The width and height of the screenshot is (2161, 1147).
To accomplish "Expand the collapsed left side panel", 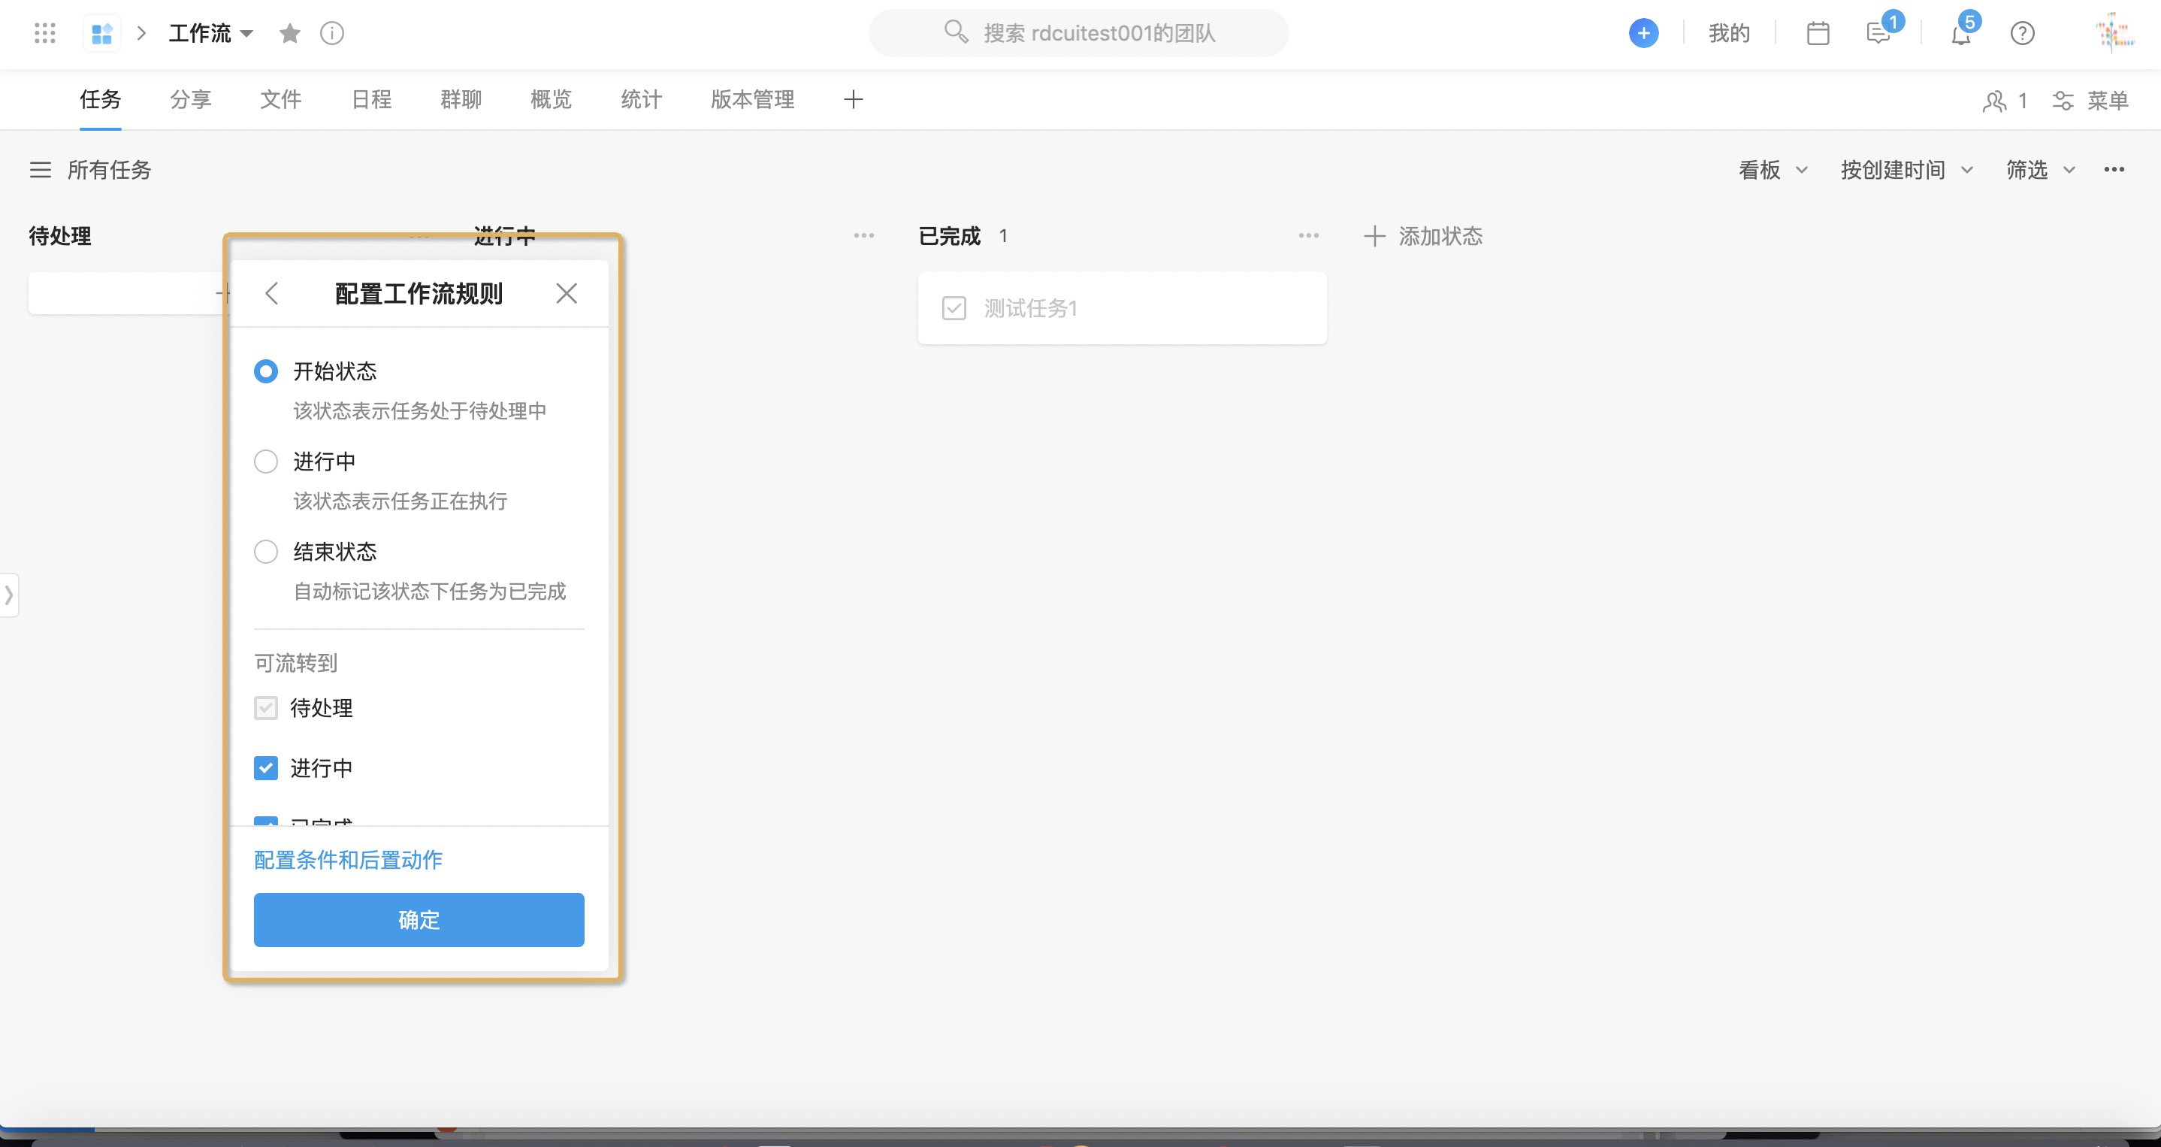I will pyautogui.click(x=8, y=595).
